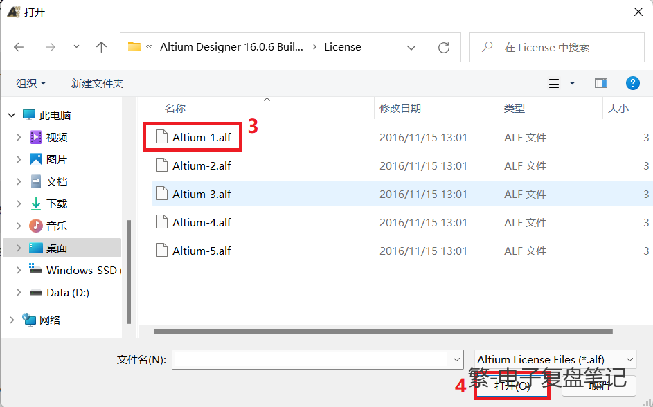Expand the 下载 folder node
Viewport: 653px width, 407px height.
pyautogui.click(x=19, y=203)
